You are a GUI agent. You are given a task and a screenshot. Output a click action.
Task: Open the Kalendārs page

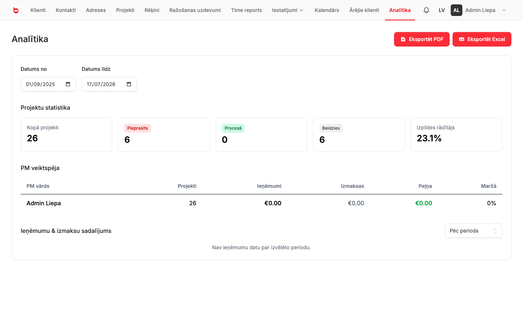click(x=327, y=10)
